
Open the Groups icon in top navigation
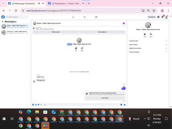click(96, 17)
